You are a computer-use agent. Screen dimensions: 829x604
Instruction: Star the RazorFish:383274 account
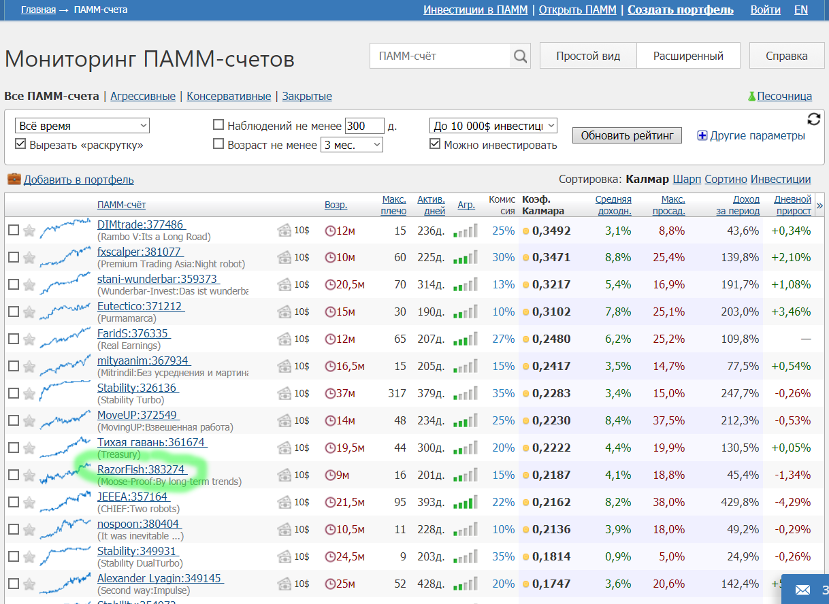point(29,475)
